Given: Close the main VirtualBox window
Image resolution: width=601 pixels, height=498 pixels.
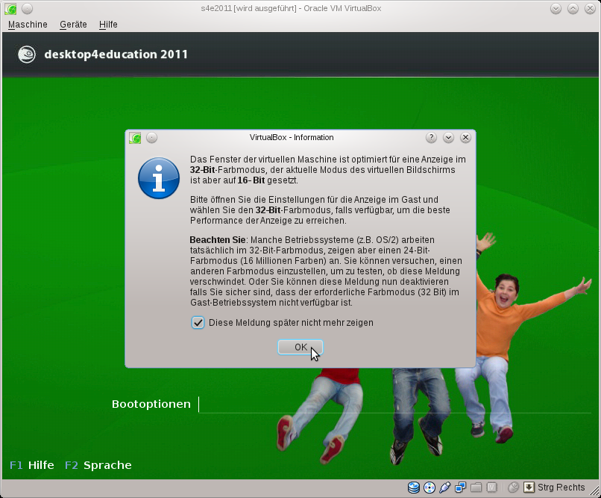Looking at the screenshot, I should tap(591, 8).
